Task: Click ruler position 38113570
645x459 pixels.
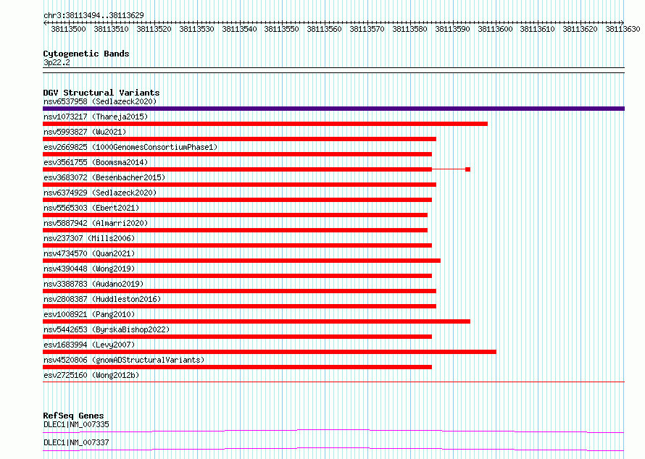Action: 367,29
